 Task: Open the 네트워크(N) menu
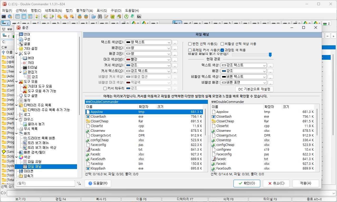(54, 10)
